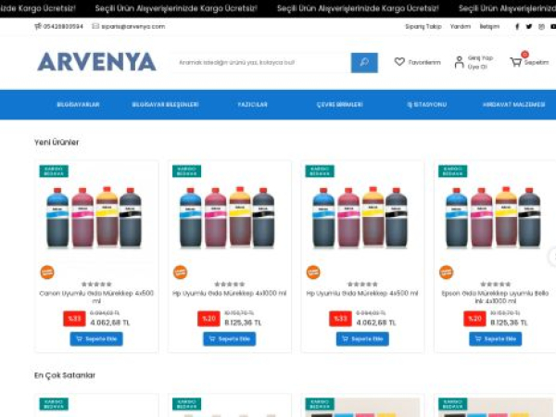This screenshot has width=556, height=417.
Task: Open the Twitter social icon
Action: point(529,27)
